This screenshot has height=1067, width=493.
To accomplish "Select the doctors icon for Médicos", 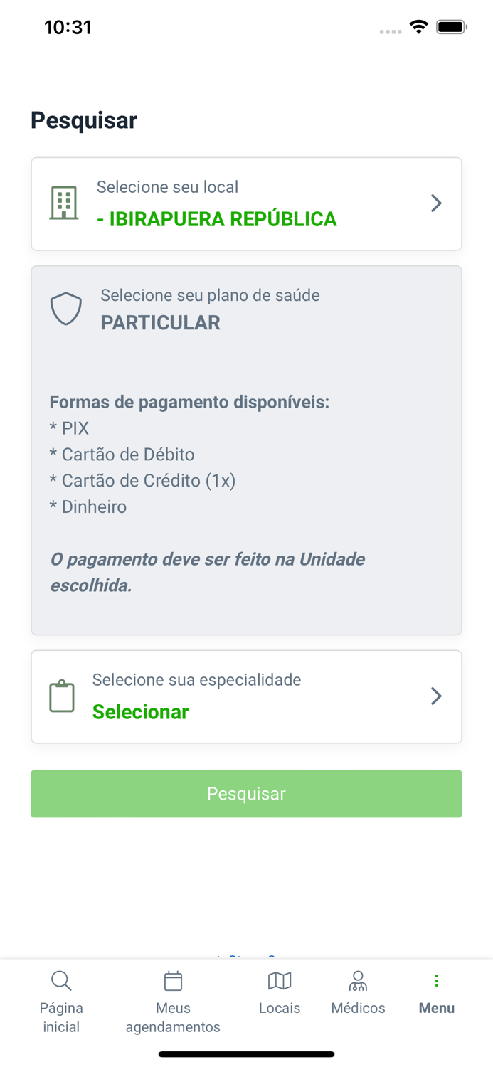I will coord(358,980).
